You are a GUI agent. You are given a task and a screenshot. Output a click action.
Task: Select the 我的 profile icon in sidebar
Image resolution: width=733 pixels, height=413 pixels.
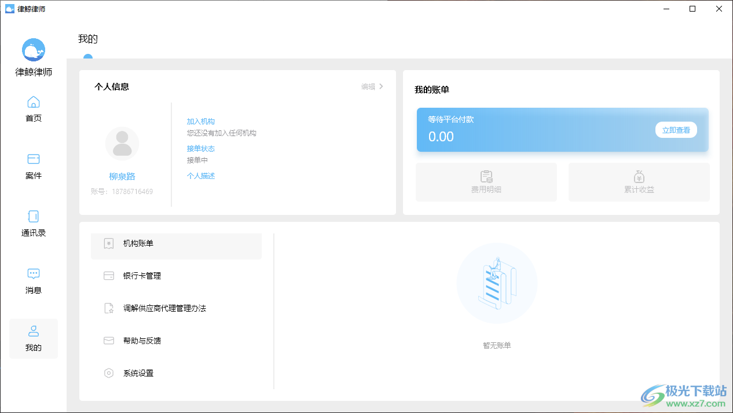[x=34, y=331]
